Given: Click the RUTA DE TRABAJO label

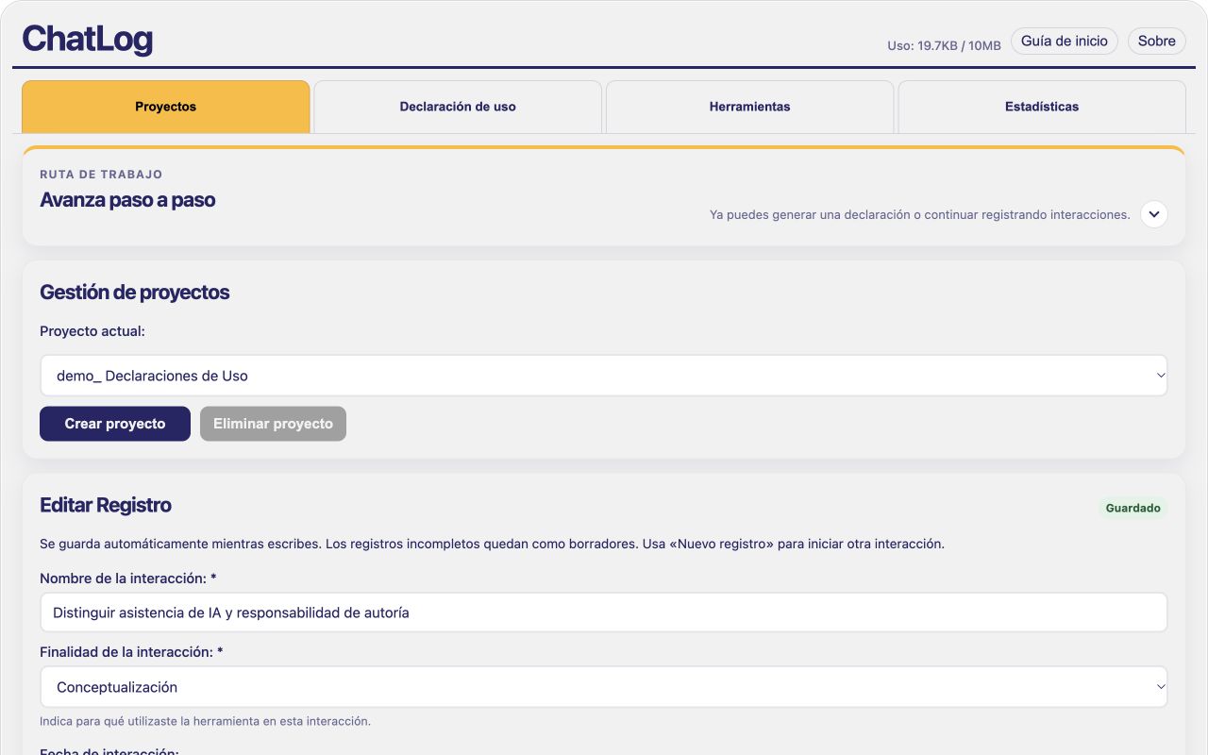Looking at the screenshot, I should (101, 175).
